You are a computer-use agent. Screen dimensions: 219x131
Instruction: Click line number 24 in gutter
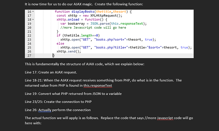(29, 43)
